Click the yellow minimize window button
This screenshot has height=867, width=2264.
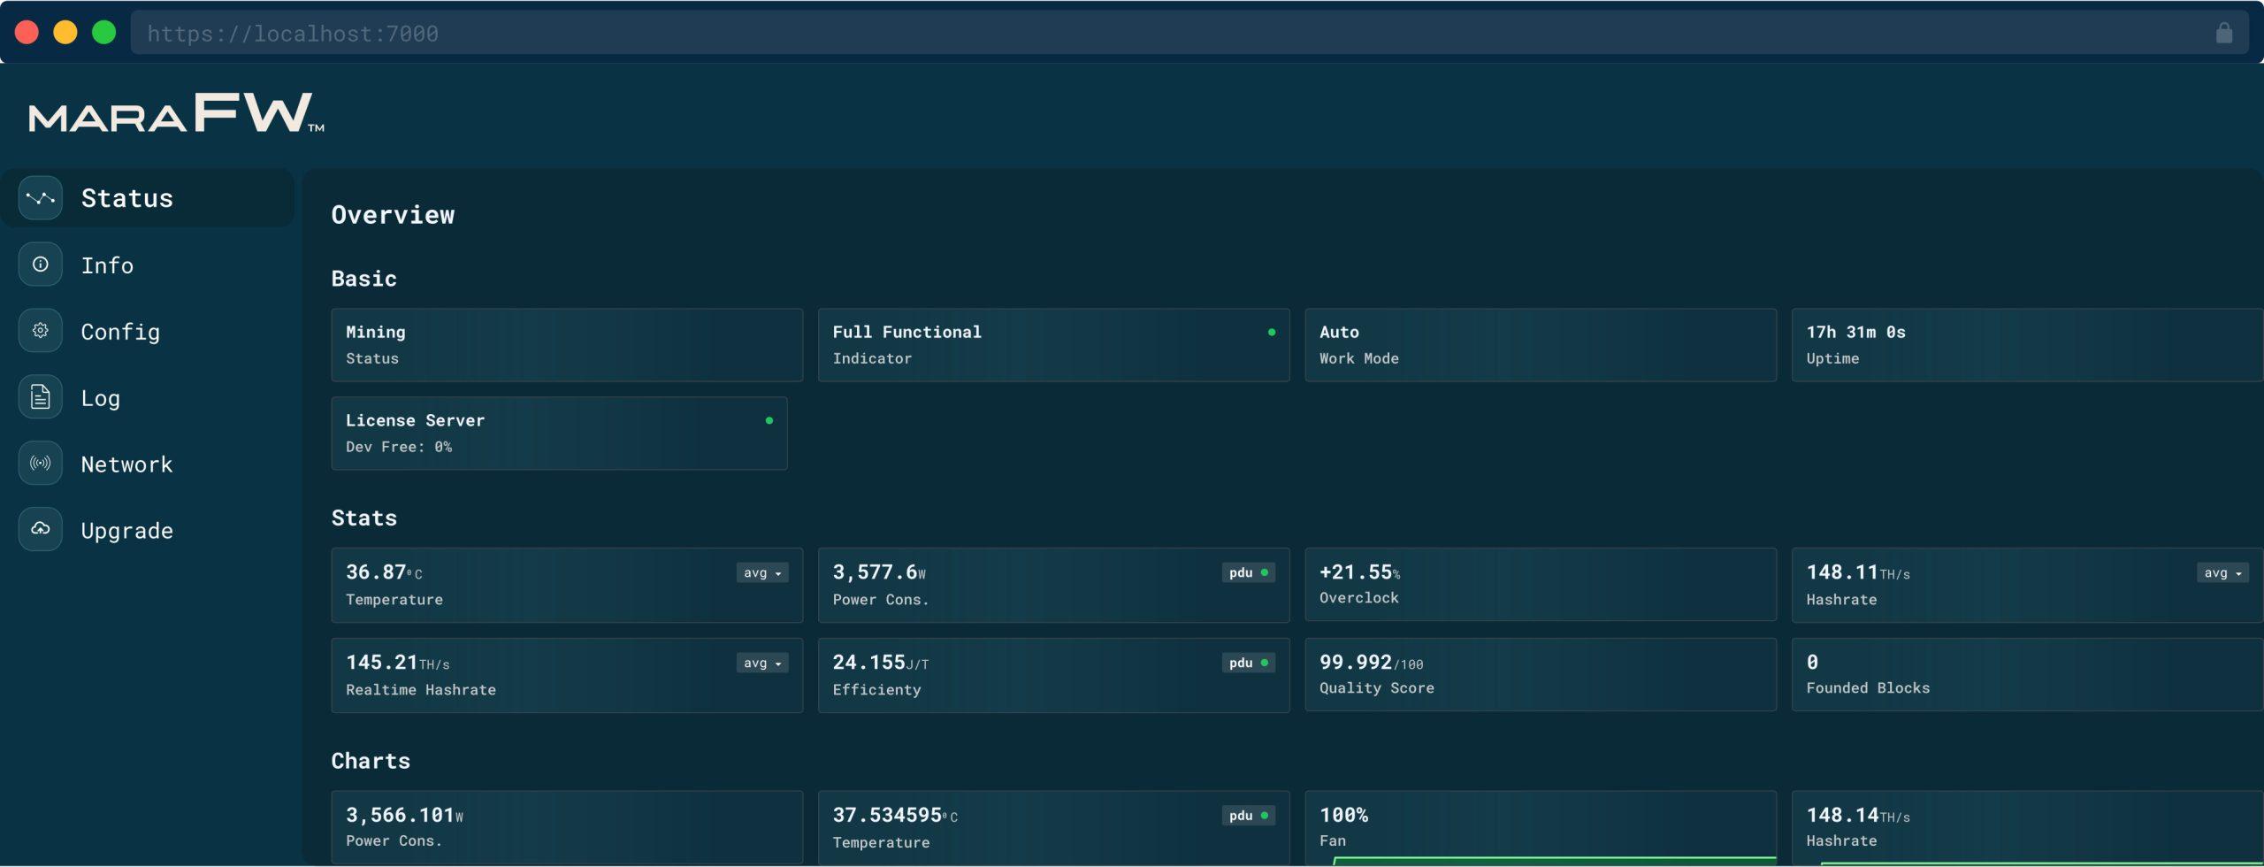coord(65,33)
